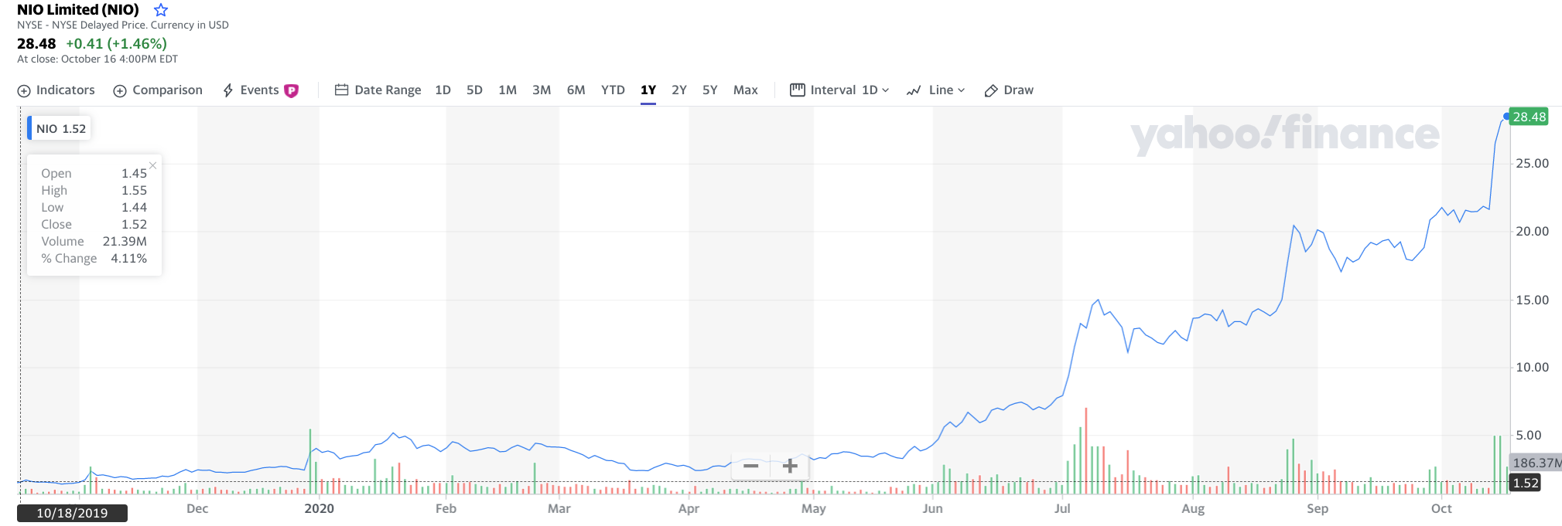This screenshot has height=526, width=1562.
Task: Activate the Draw tool
Action: pos(1009,90)
